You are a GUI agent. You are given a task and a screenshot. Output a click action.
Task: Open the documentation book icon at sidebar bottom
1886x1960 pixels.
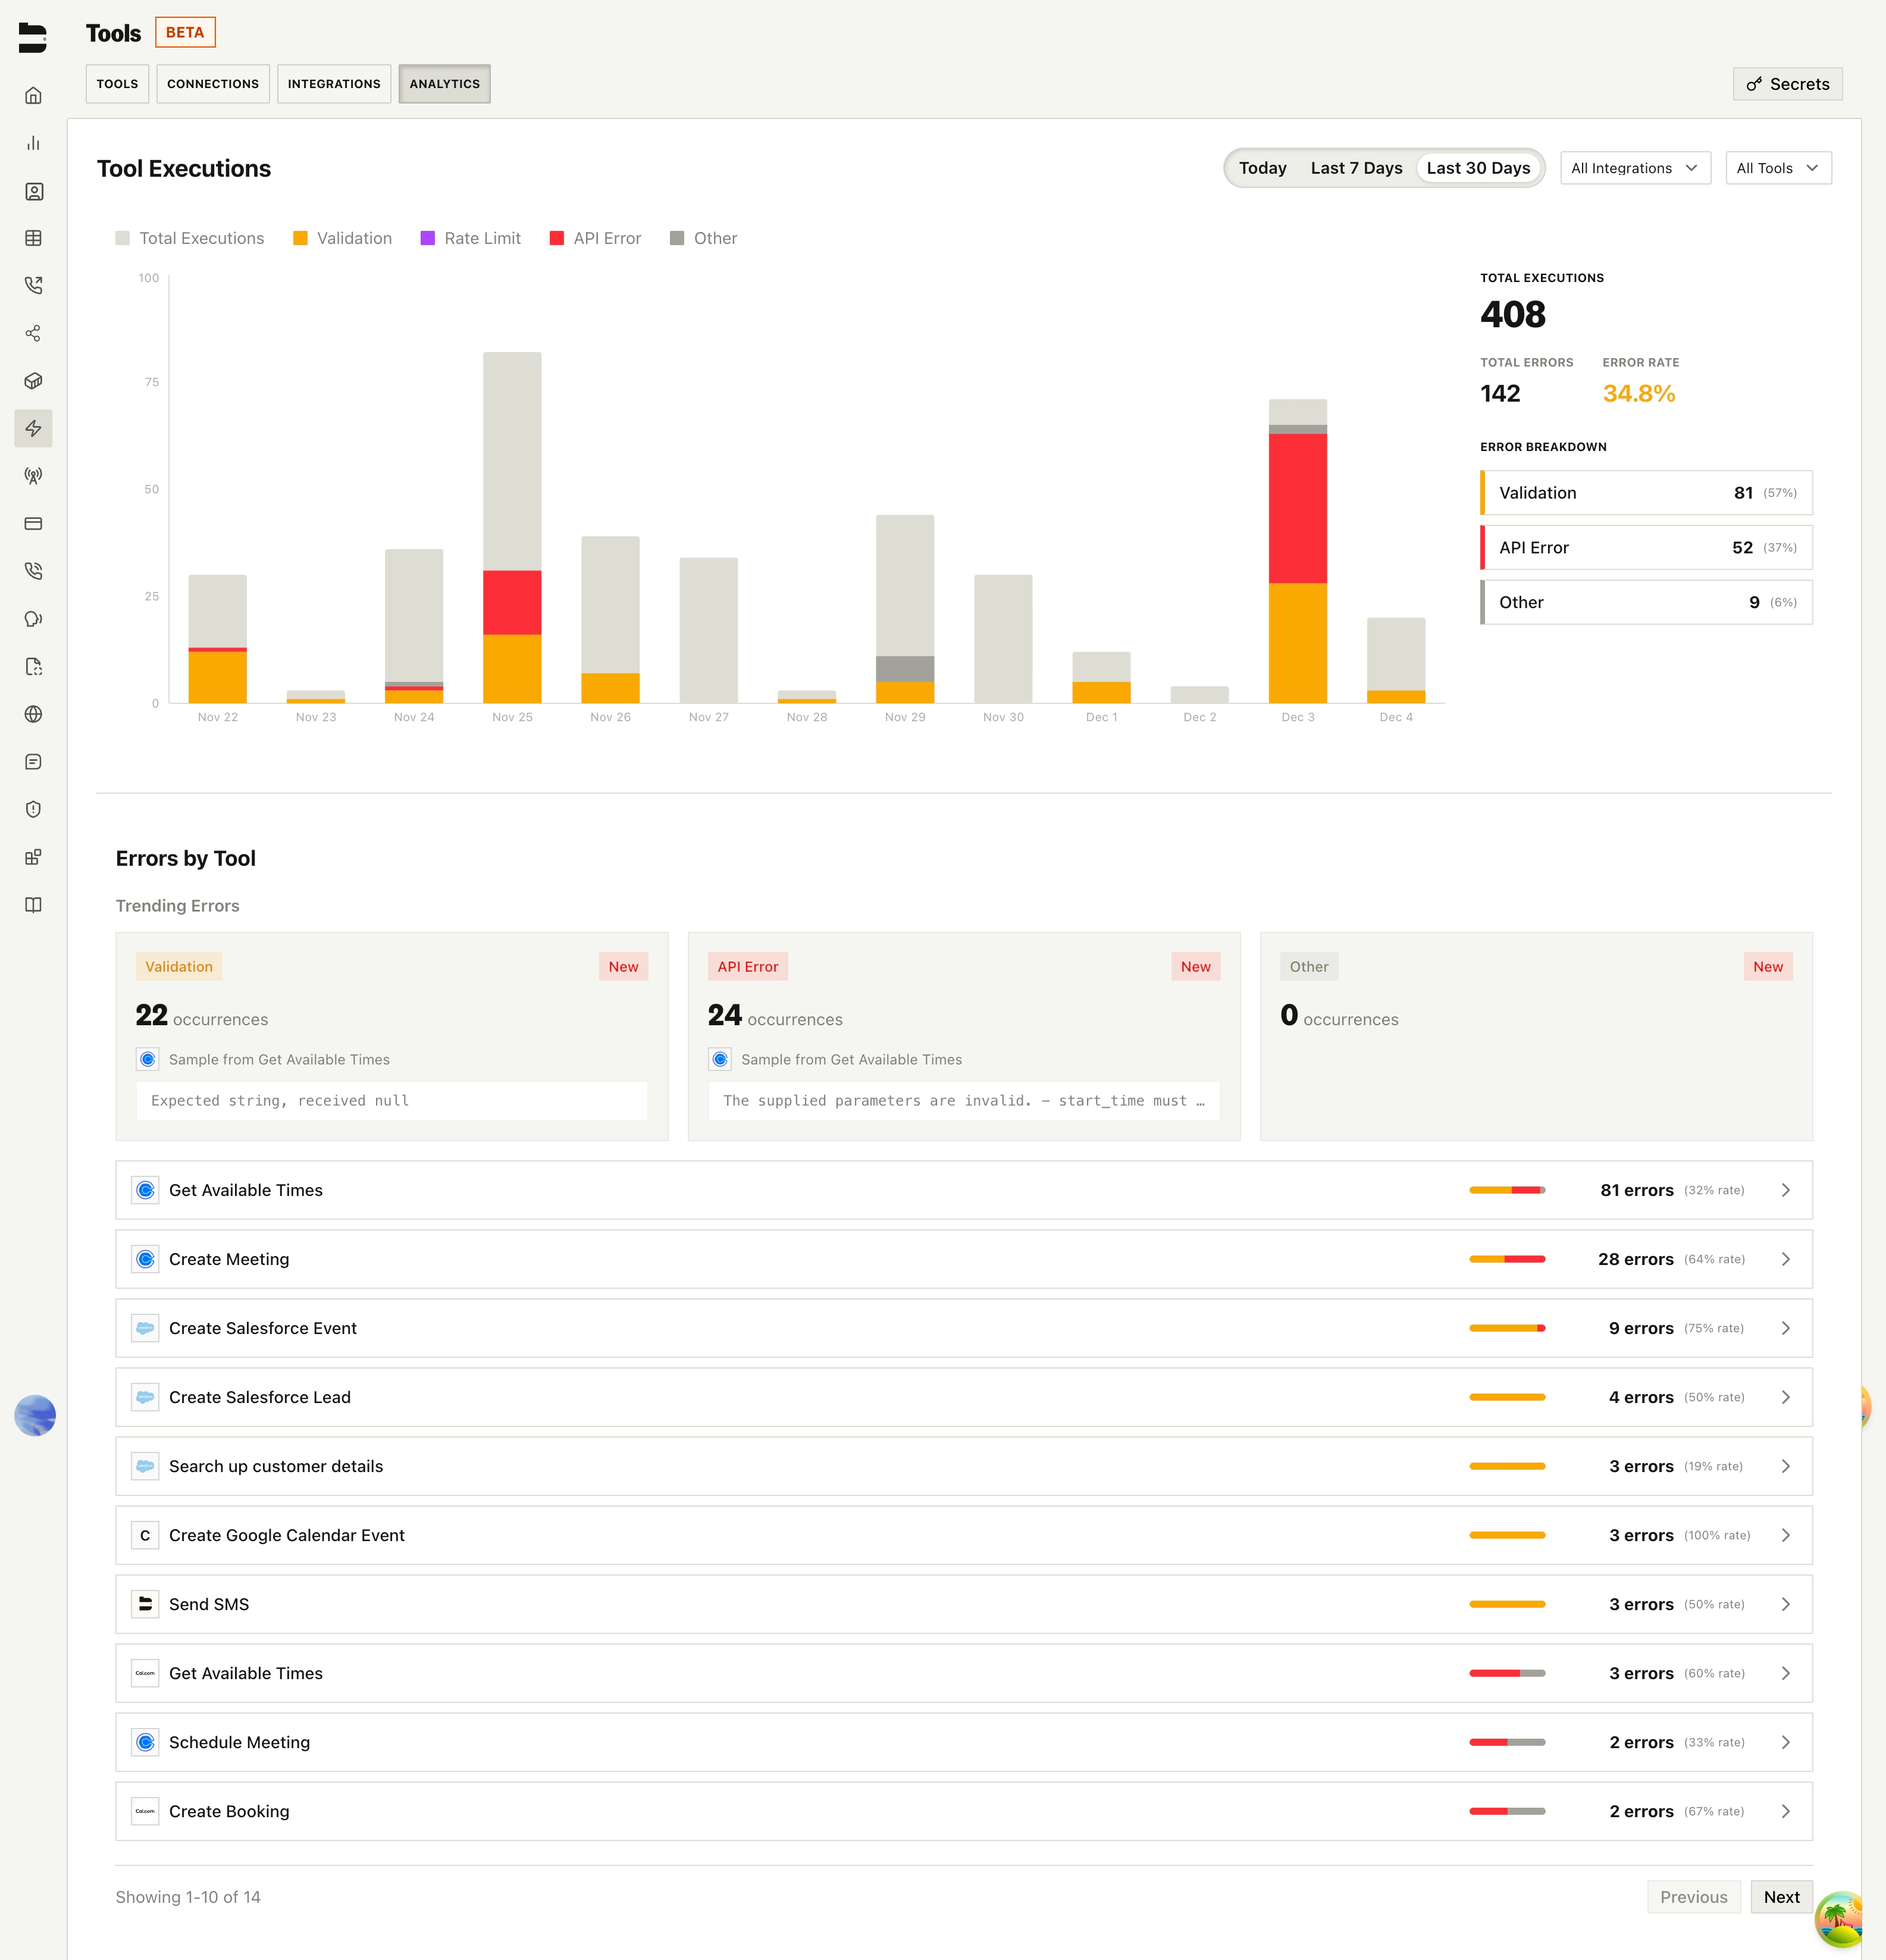pos(34,905)
